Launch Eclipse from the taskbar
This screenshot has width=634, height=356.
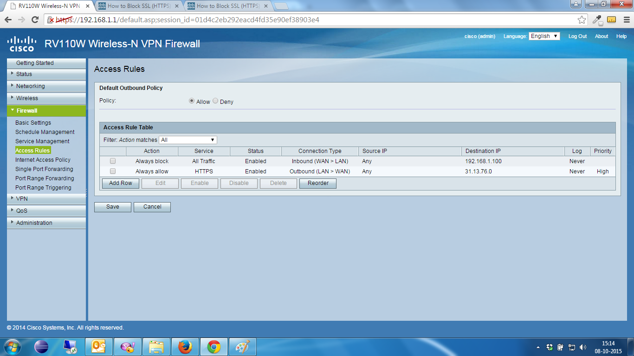point(41,347)
